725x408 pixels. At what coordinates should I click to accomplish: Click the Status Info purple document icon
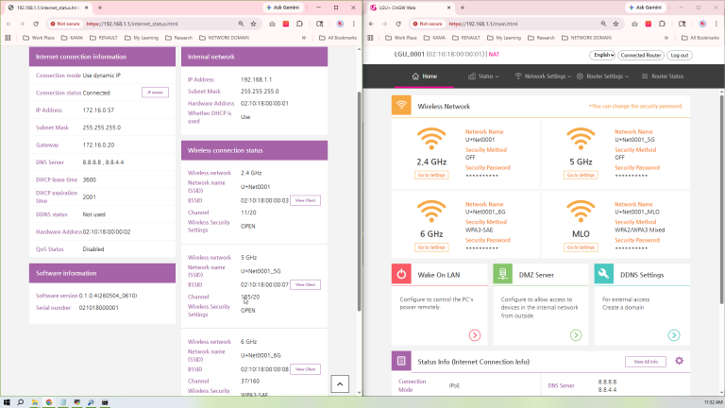(x=401, y=362)
